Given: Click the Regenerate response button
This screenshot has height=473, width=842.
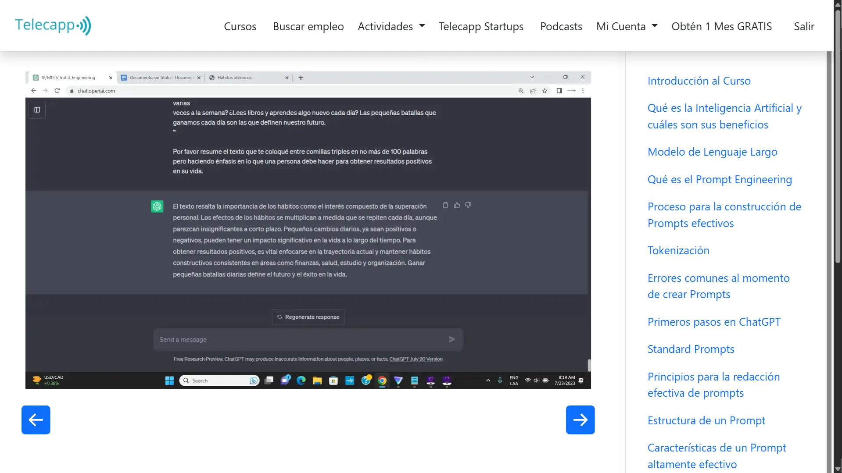Looking at the screenshot, I should (x=308, y=317).
